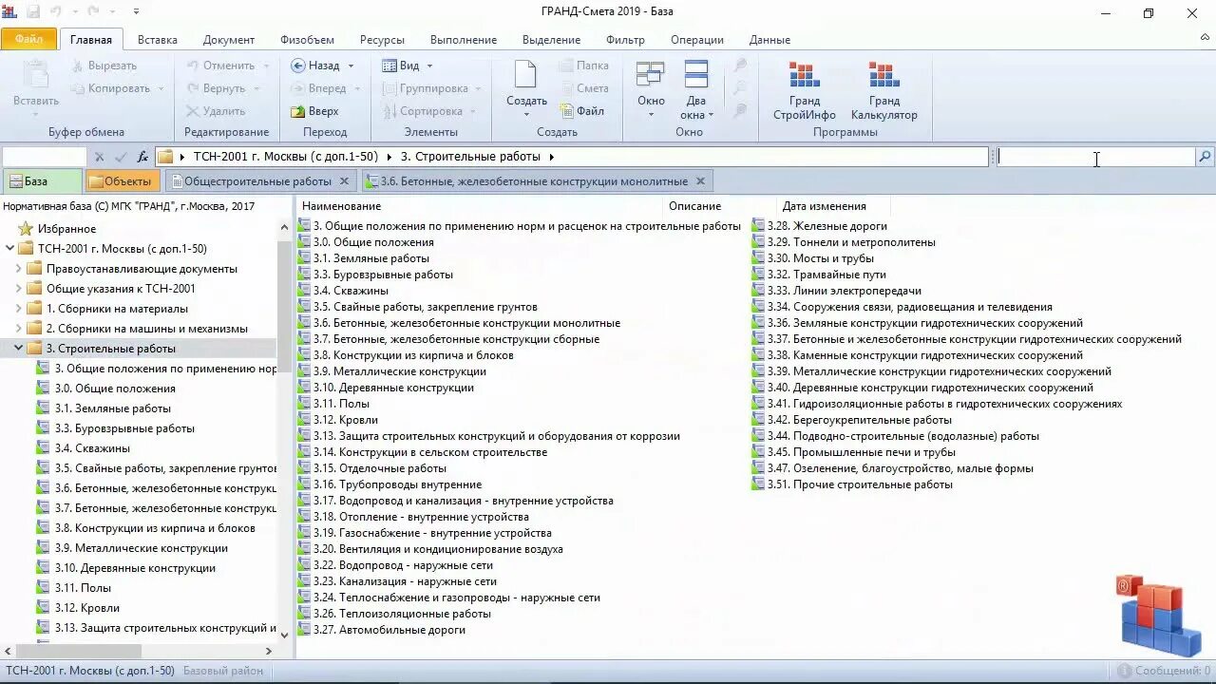Open dropdown arrow next to Назад

point(351,66)
